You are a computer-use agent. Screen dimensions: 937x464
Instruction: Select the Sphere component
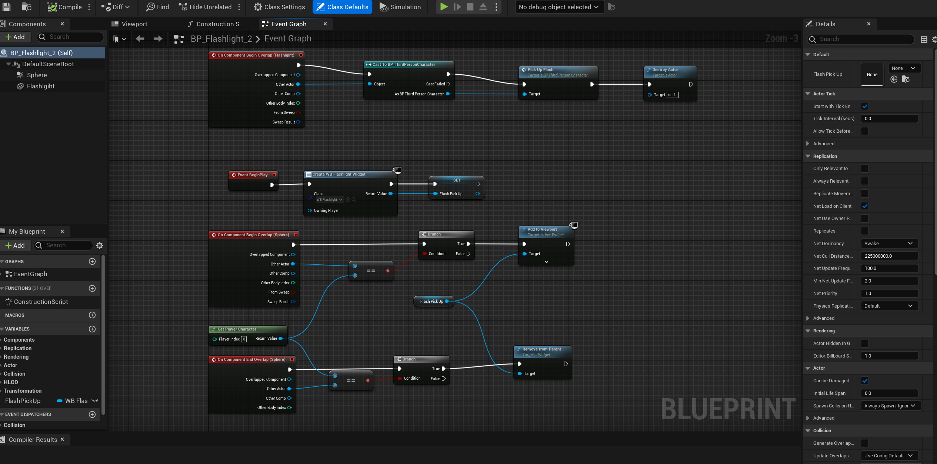coord(37,75)
